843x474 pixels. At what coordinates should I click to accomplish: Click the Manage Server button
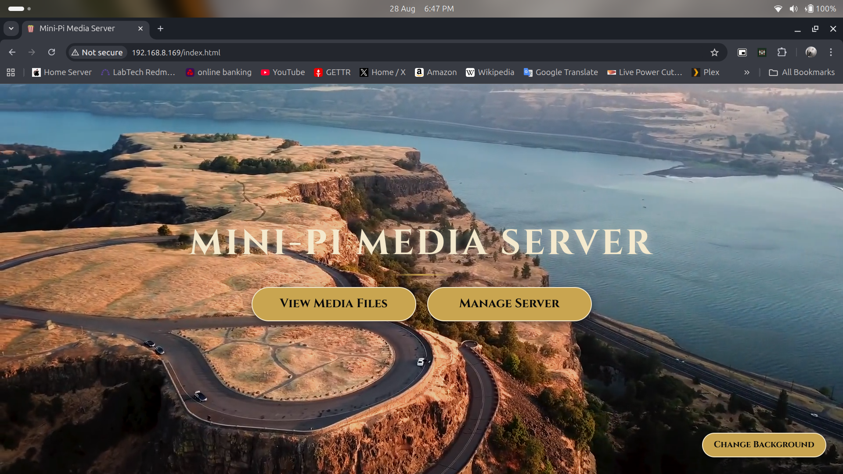tap(509, 304)
